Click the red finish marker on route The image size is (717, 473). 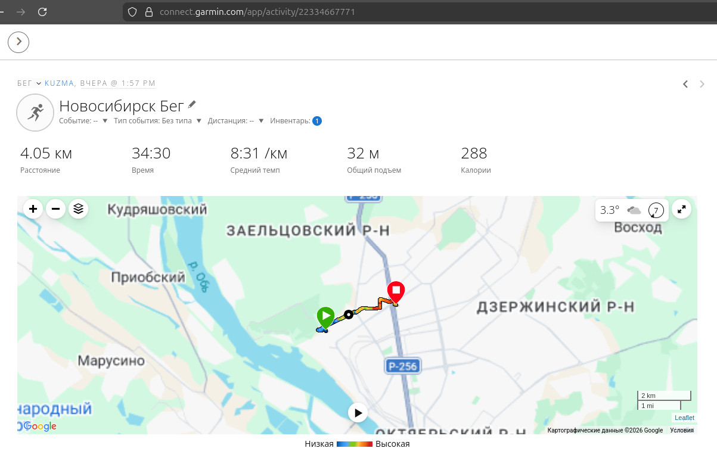click(x=396, y=292)
